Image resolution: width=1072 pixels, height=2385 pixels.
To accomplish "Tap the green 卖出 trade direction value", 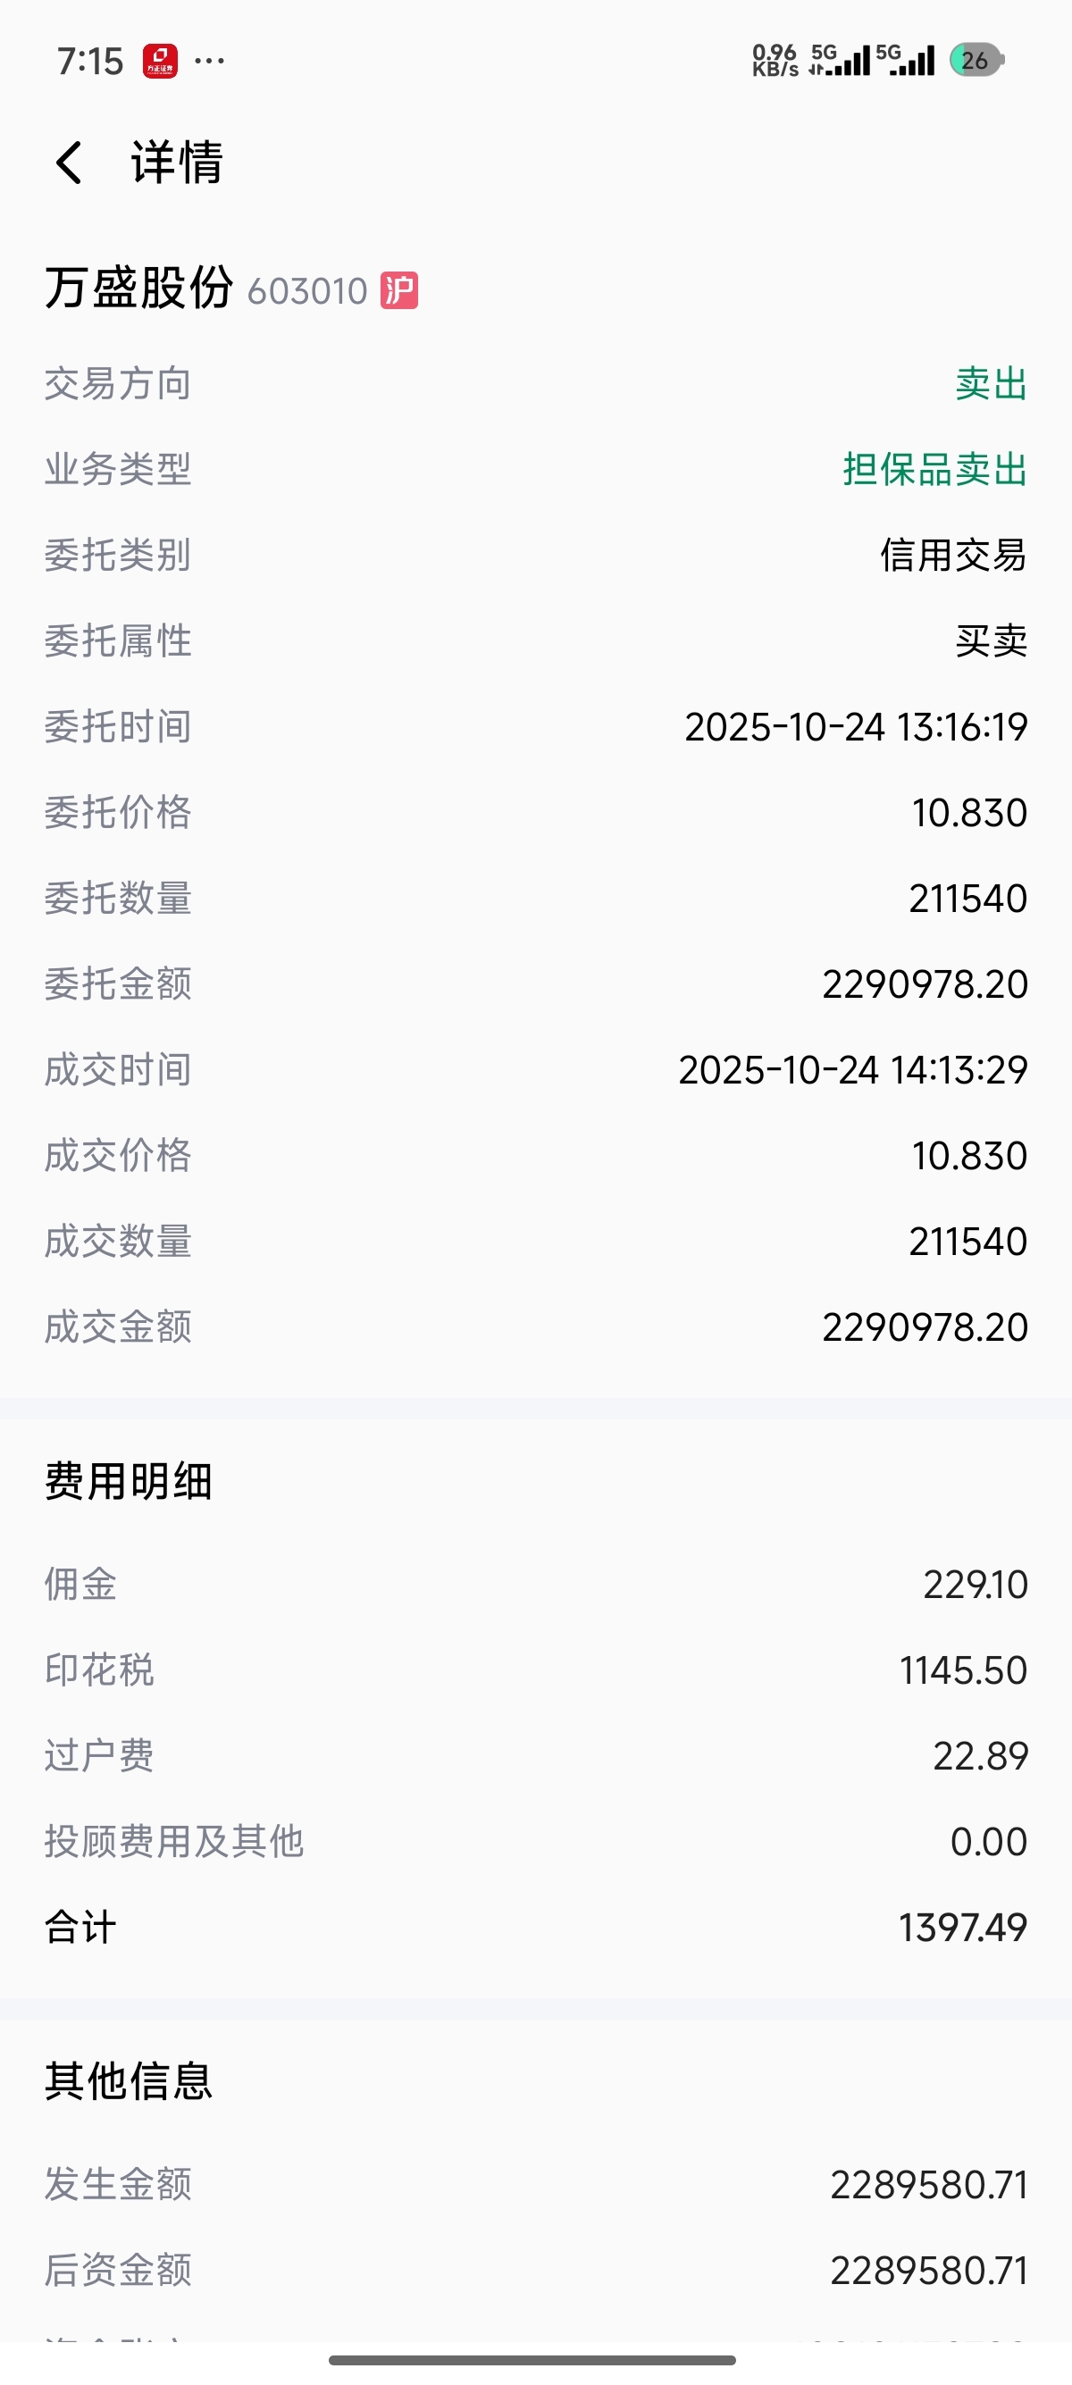I will click(x=991, y=383).
